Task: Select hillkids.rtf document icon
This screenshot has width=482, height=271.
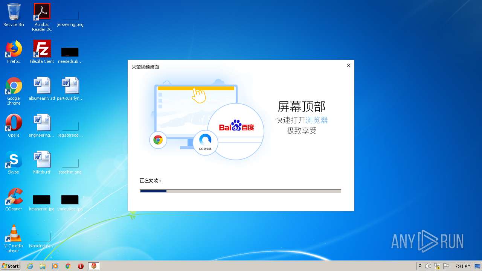Action: 42,162
